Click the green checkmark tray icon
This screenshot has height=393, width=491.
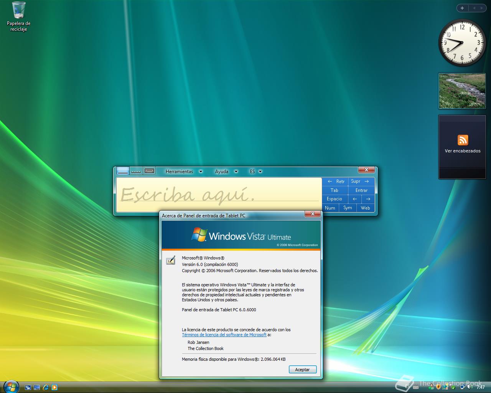(x=453, y=387)
